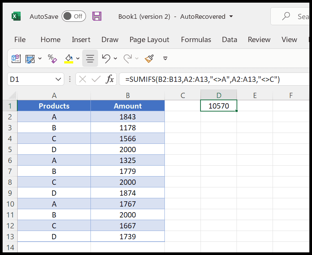Select column E header

pyautogui.click(x=255, y=95)
